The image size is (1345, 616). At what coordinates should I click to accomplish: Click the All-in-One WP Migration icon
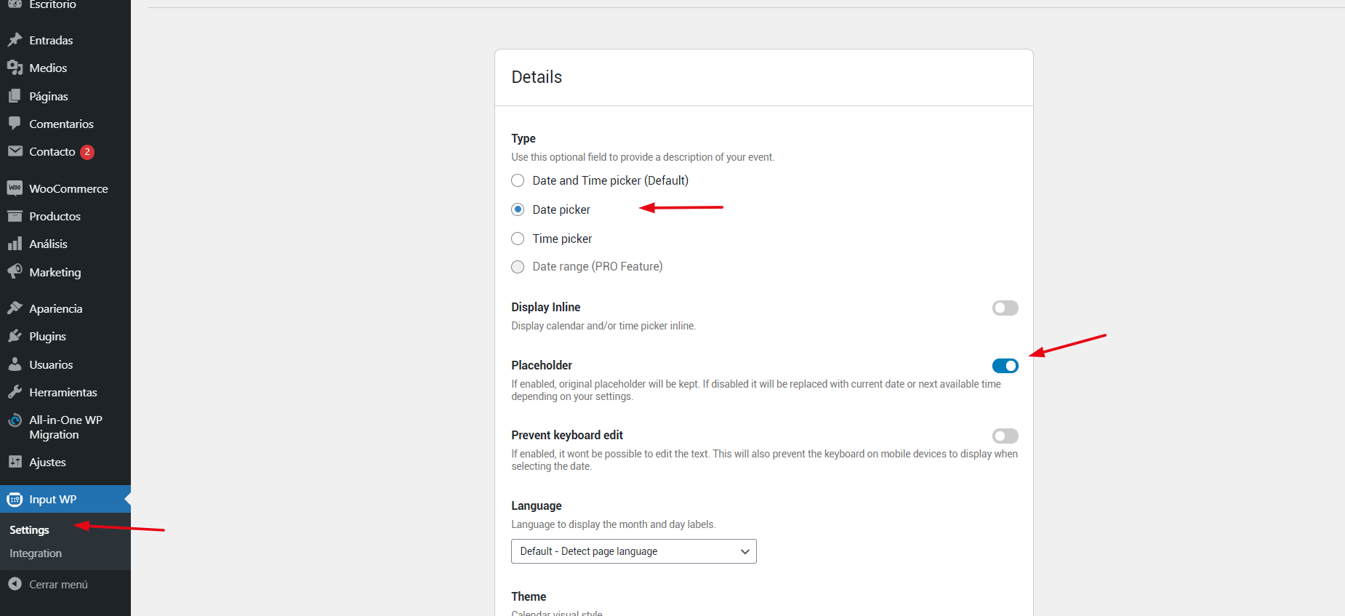click(x=15, y=420)
